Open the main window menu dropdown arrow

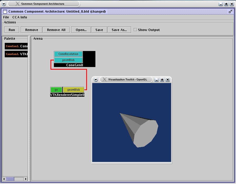point(4,4)
